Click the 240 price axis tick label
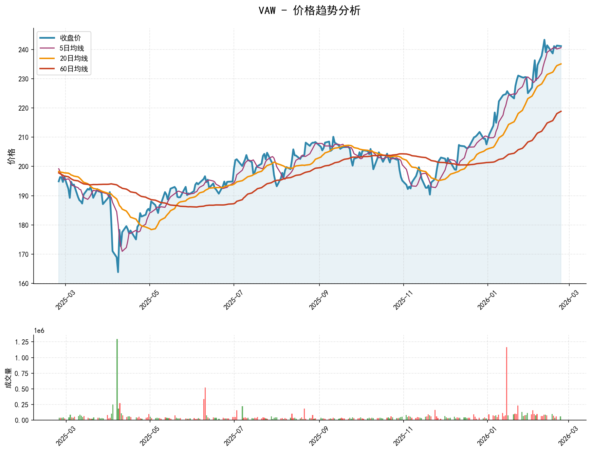Screen dimensions: 591x452 coord(23,50)
